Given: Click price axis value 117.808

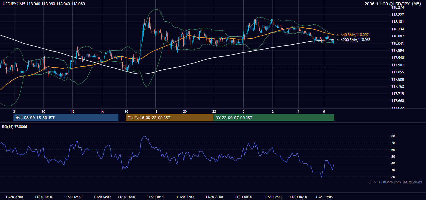Looking at the screenshot, I should click(397, 79).
